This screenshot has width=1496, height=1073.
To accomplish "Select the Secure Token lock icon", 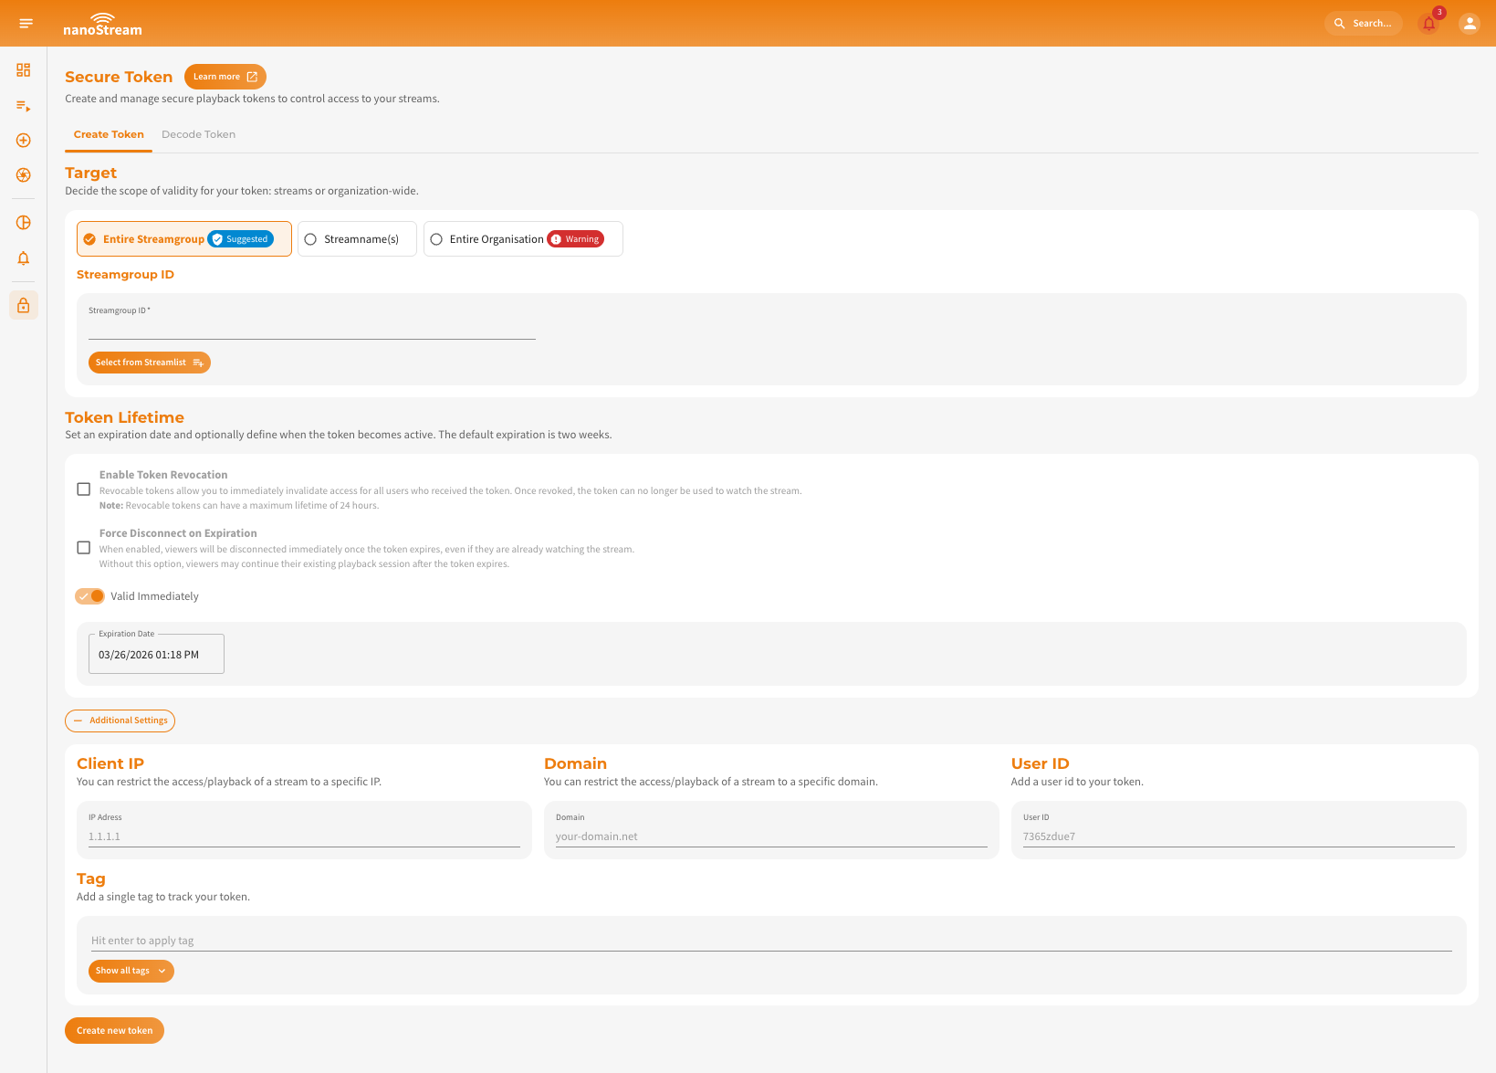I will 23,305.
